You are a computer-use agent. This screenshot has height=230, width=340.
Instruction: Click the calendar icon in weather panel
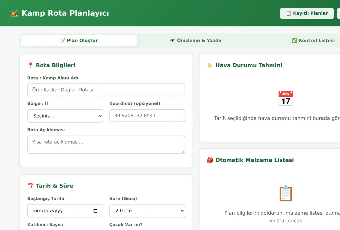286,98
